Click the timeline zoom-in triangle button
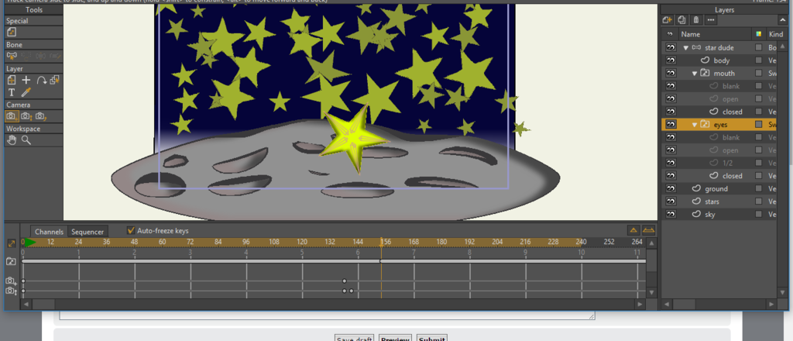The width and height of the screenshot is (793, 341). click(633, 231)
